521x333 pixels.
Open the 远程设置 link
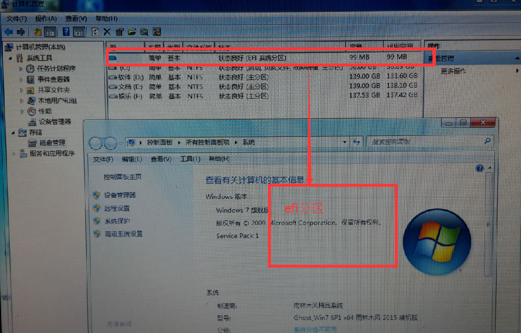(117, 209)
